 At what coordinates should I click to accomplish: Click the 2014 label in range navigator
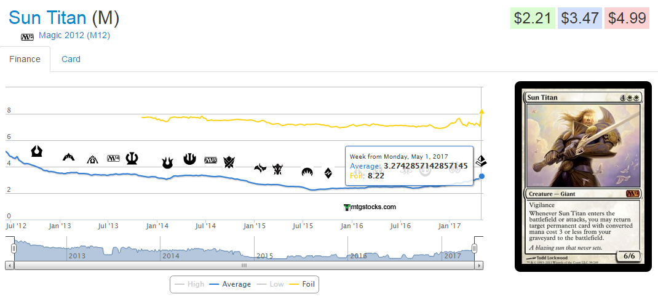(171, 256)
